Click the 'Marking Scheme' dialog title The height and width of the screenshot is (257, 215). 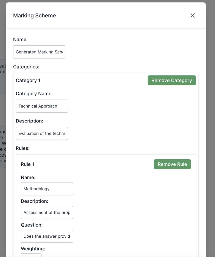coord(34,16)
